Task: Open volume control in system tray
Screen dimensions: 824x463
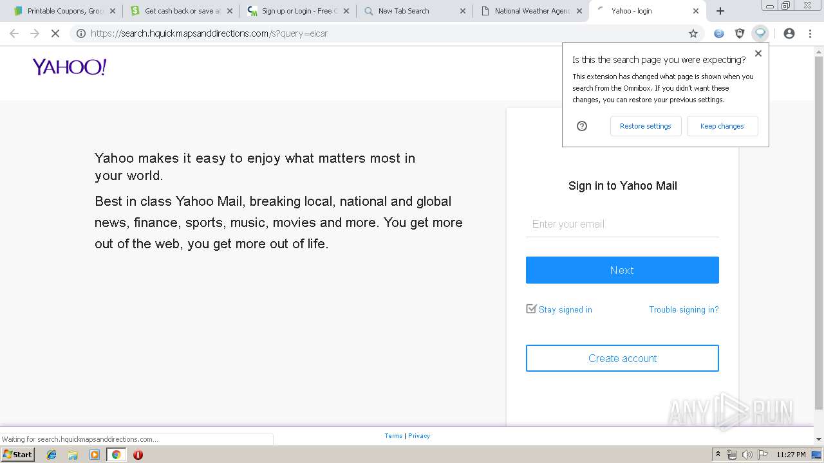Action: [x=747, y=455]
